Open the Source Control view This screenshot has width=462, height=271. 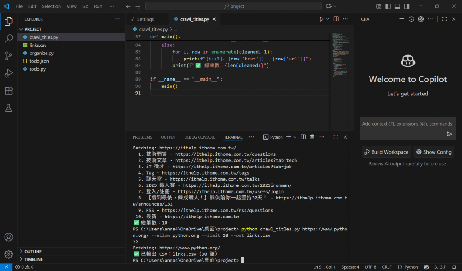[9, 56]
